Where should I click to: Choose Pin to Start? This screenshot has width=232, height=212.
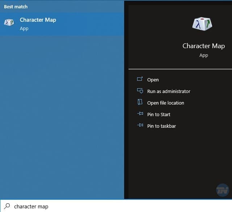pos(159,114)
